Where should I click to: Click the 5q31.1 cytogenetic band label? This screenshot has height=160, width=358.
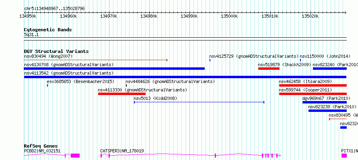31,34
